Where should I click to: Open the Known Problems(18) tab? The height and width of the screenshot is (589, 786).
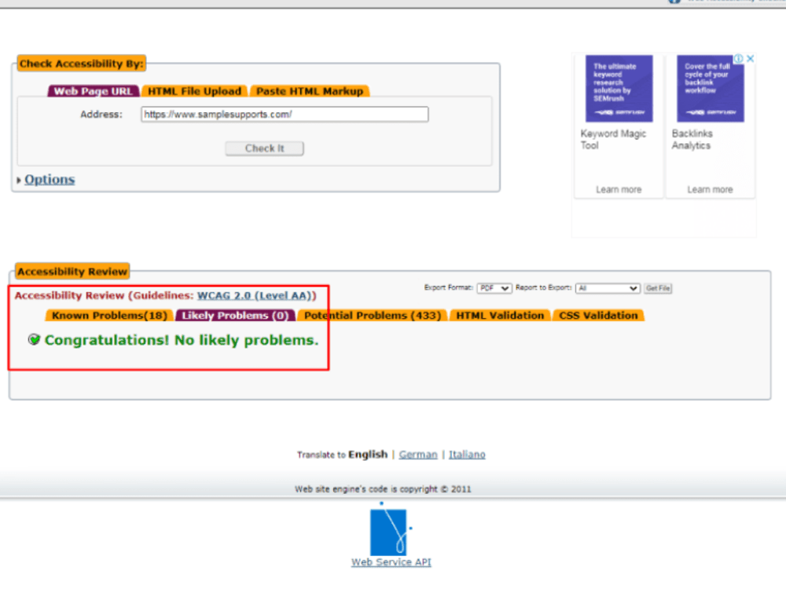109,316
